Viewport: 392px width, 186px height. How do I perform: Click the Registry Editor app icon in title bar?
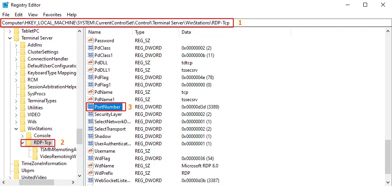click(x=5, y=5)
